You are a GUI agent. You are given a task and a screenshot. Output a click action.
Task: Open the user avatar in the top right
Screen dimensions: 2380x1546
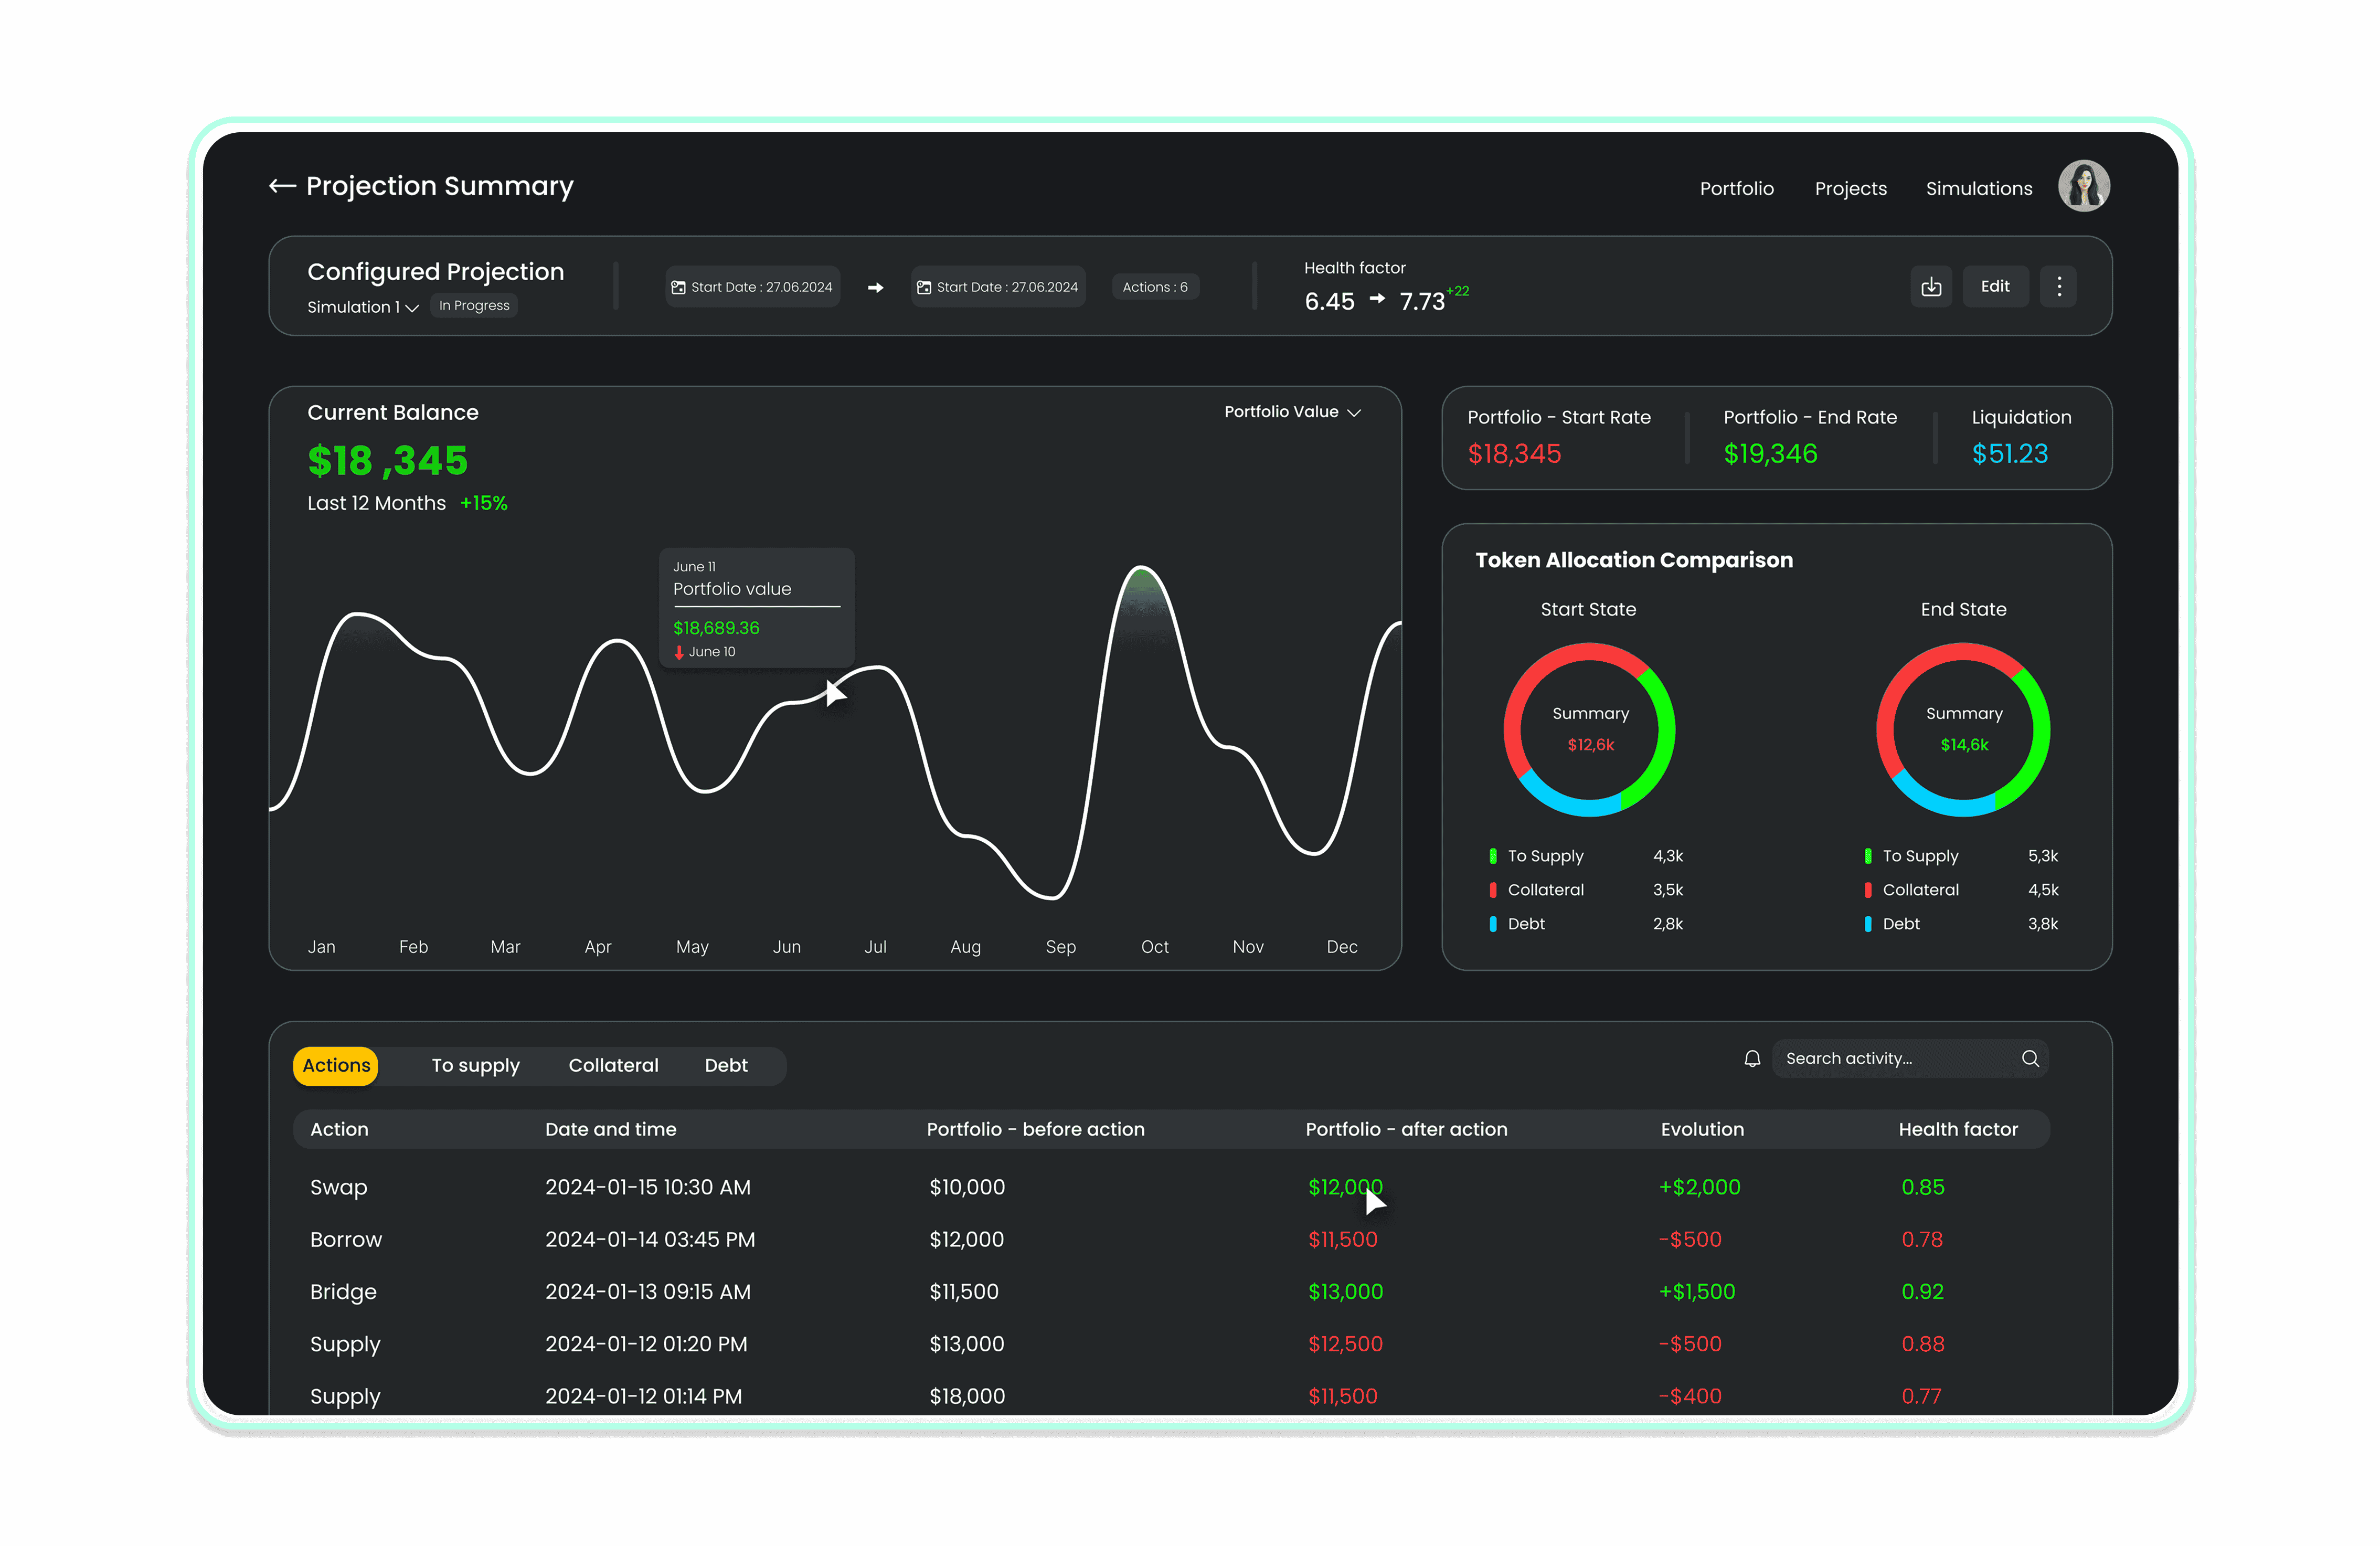pyautogui.click(x=2084, y=186)
